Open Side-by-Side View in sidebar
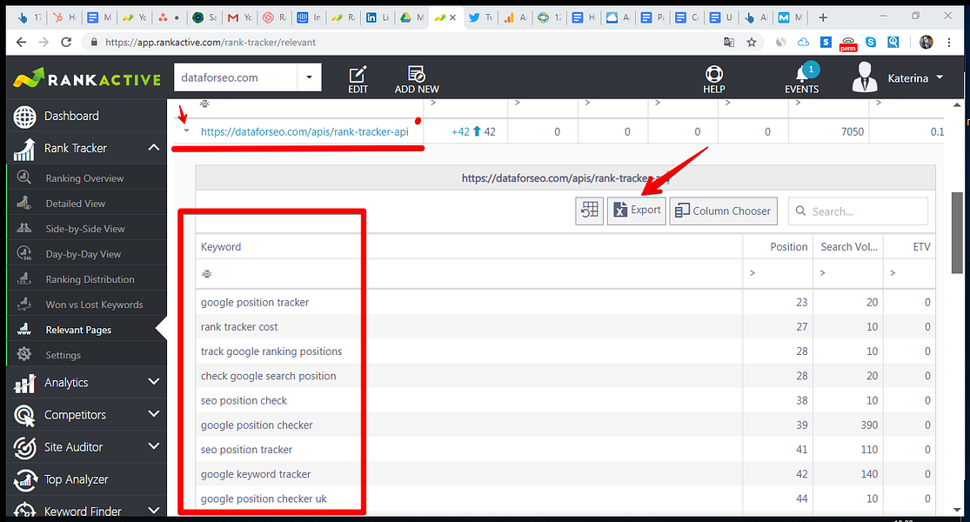Image resolution: width=970 pixels, height=522 pixels. tap(87, 229)
